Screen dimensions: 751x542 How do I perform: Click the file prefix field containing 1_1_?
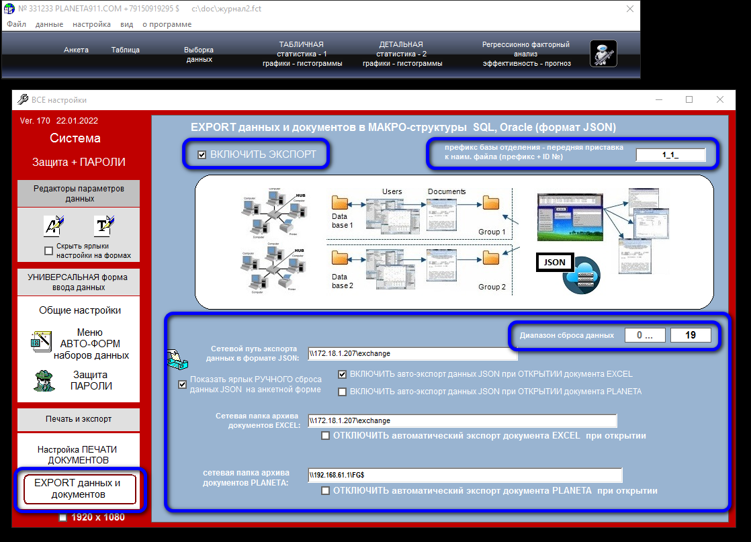(x=670, y=155)
